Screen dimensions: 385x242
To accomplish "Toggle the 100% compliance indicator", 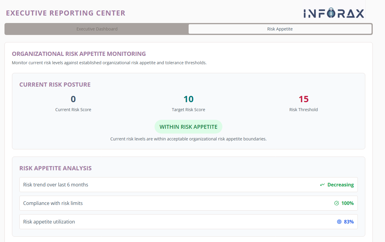I will [x=347, y=203].
